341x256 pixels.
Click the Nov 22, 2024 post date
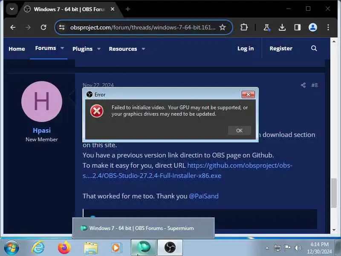98,85
